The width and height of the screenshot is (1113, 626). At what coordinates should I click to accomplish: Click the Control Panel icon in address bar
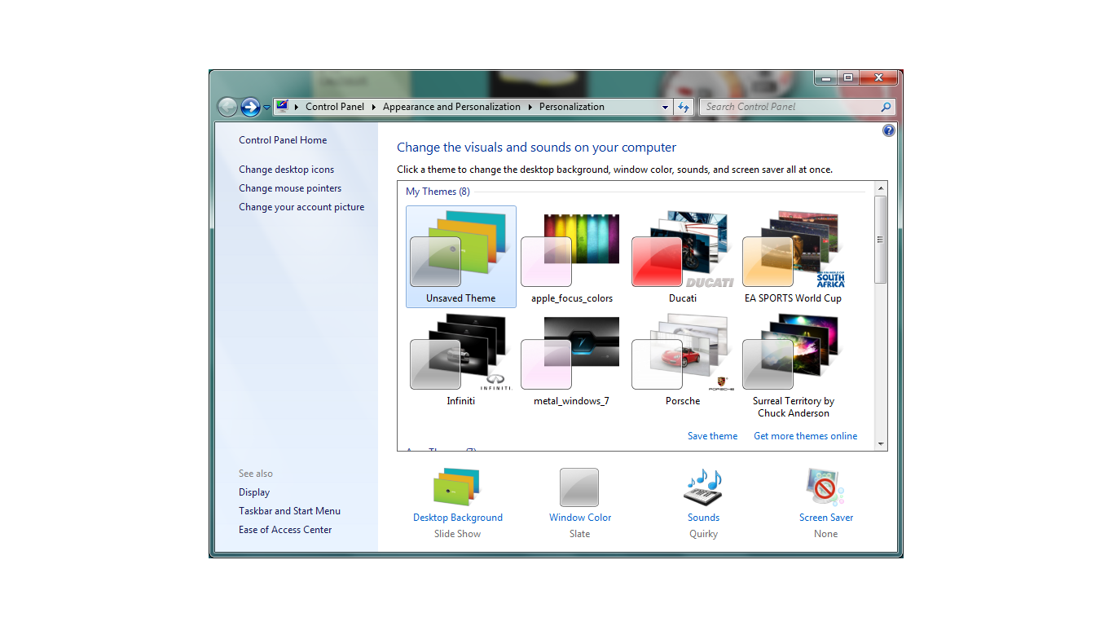pos(282,106)
